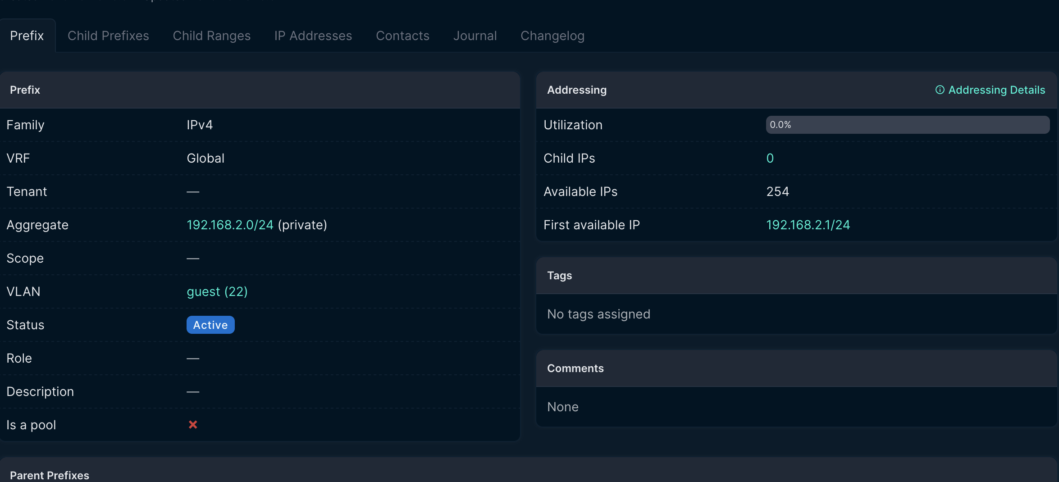Open the guest (22) VLAN link
Image resolution: width=1059 pixels, height=482 pixels.
[217, 291]
